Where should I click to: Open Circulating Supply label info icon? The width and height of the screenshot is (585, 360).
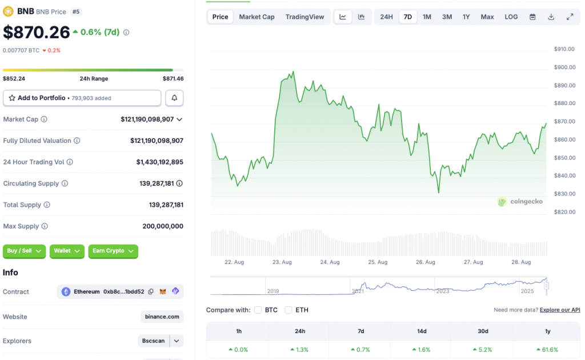click(x=65, y=183)
